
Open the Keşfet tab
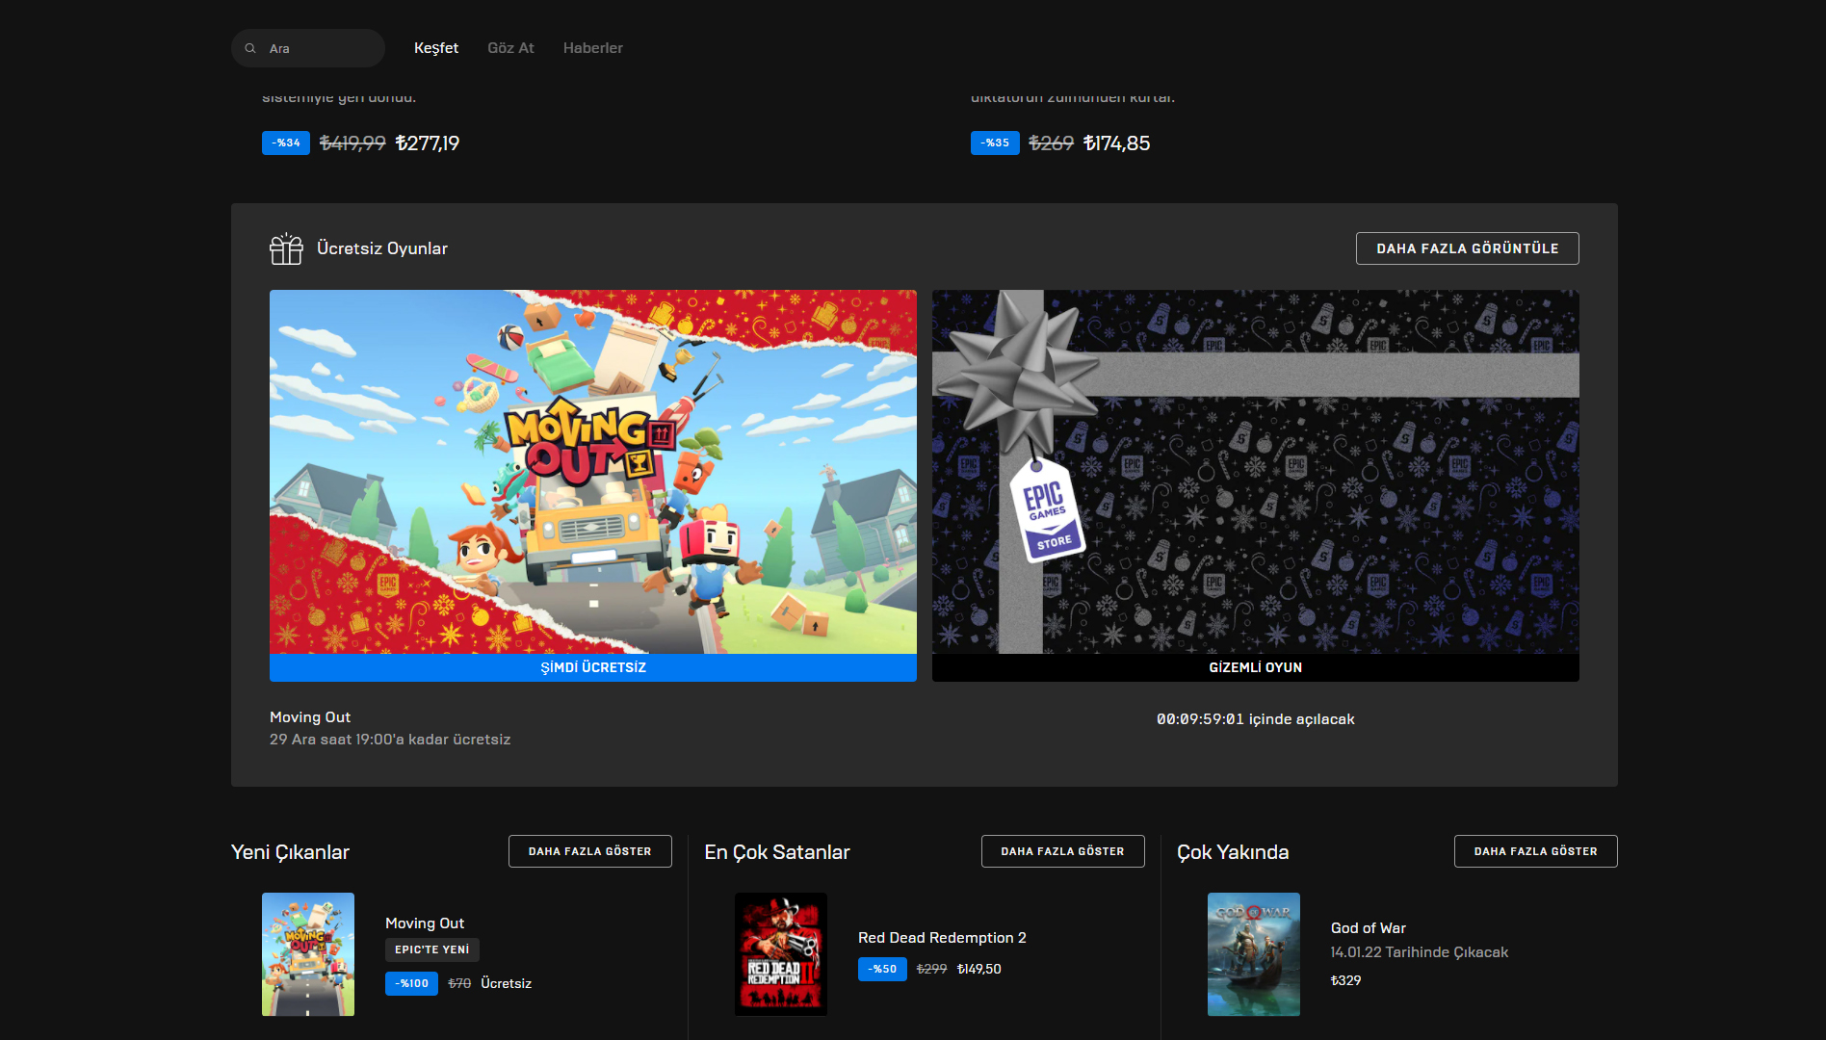435,48
